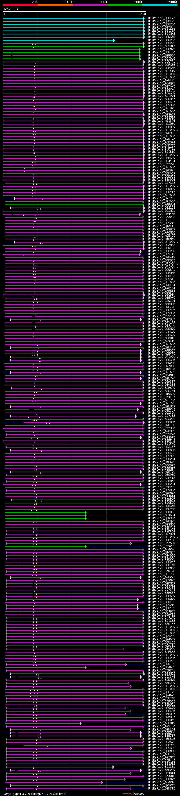The height and width of the screenshot is (796, 180).
Task: Click the cyan =100char. scale legend bar
Action: coord(125,794)
